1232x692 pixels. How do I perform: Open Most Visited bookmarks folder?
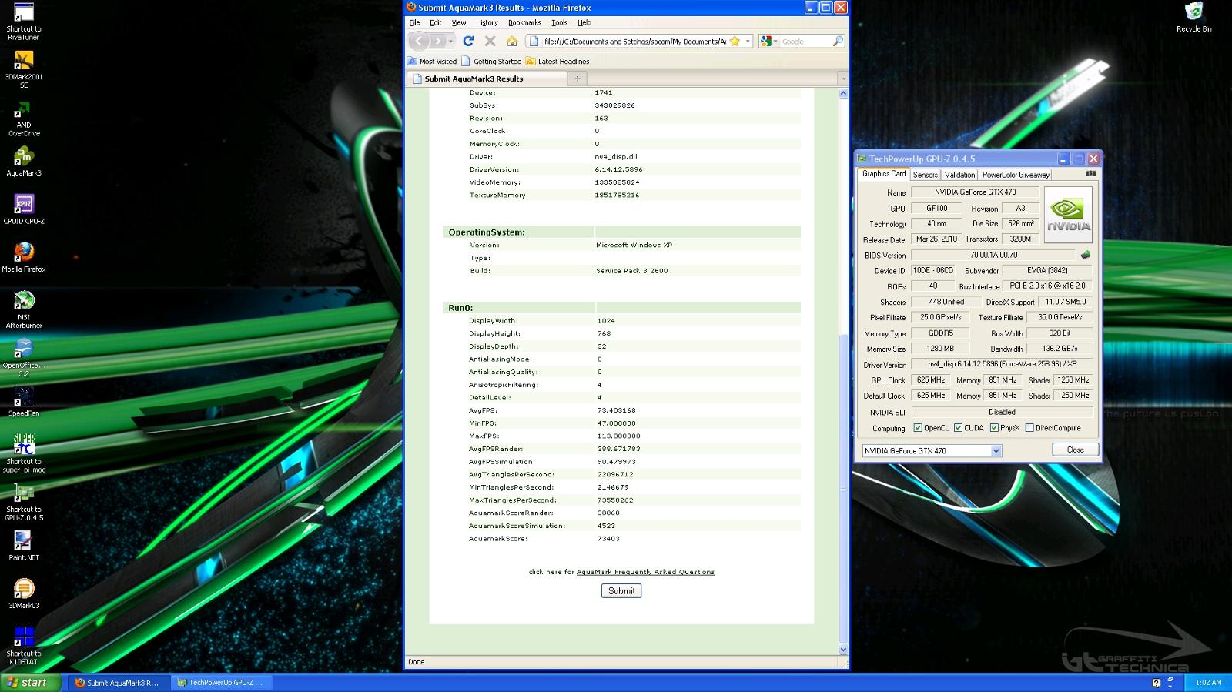[x=432, y=62]
